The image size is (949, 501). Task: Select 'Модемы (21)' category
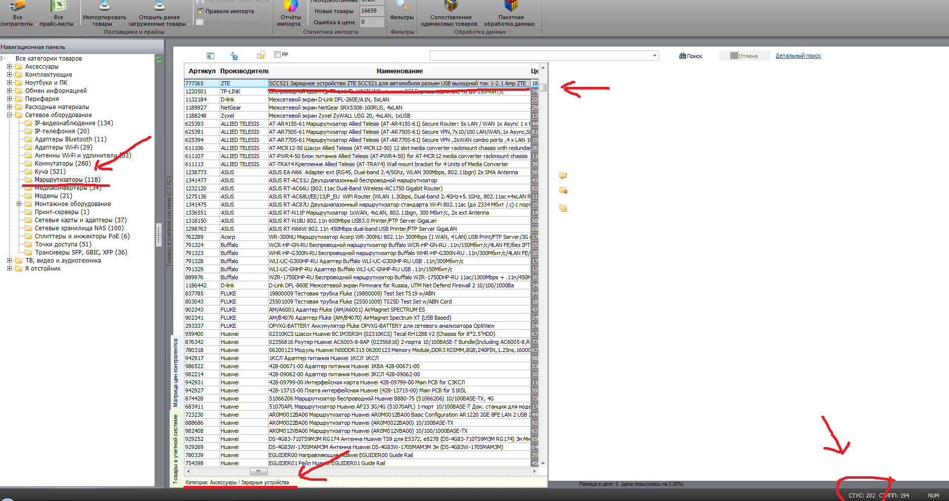point(53,196)
